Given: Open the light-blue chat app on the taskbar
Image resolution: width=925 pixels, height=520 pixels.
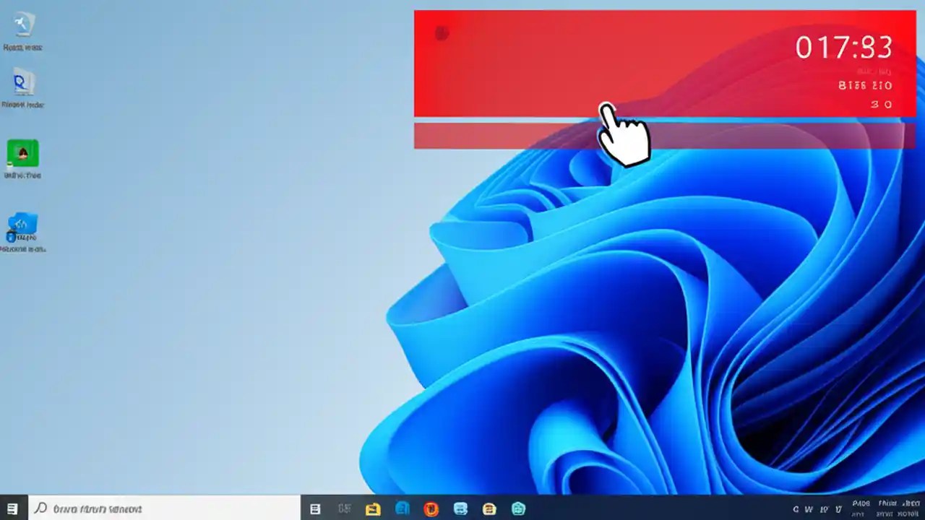Looking at the screenshot, I should 460,509.
